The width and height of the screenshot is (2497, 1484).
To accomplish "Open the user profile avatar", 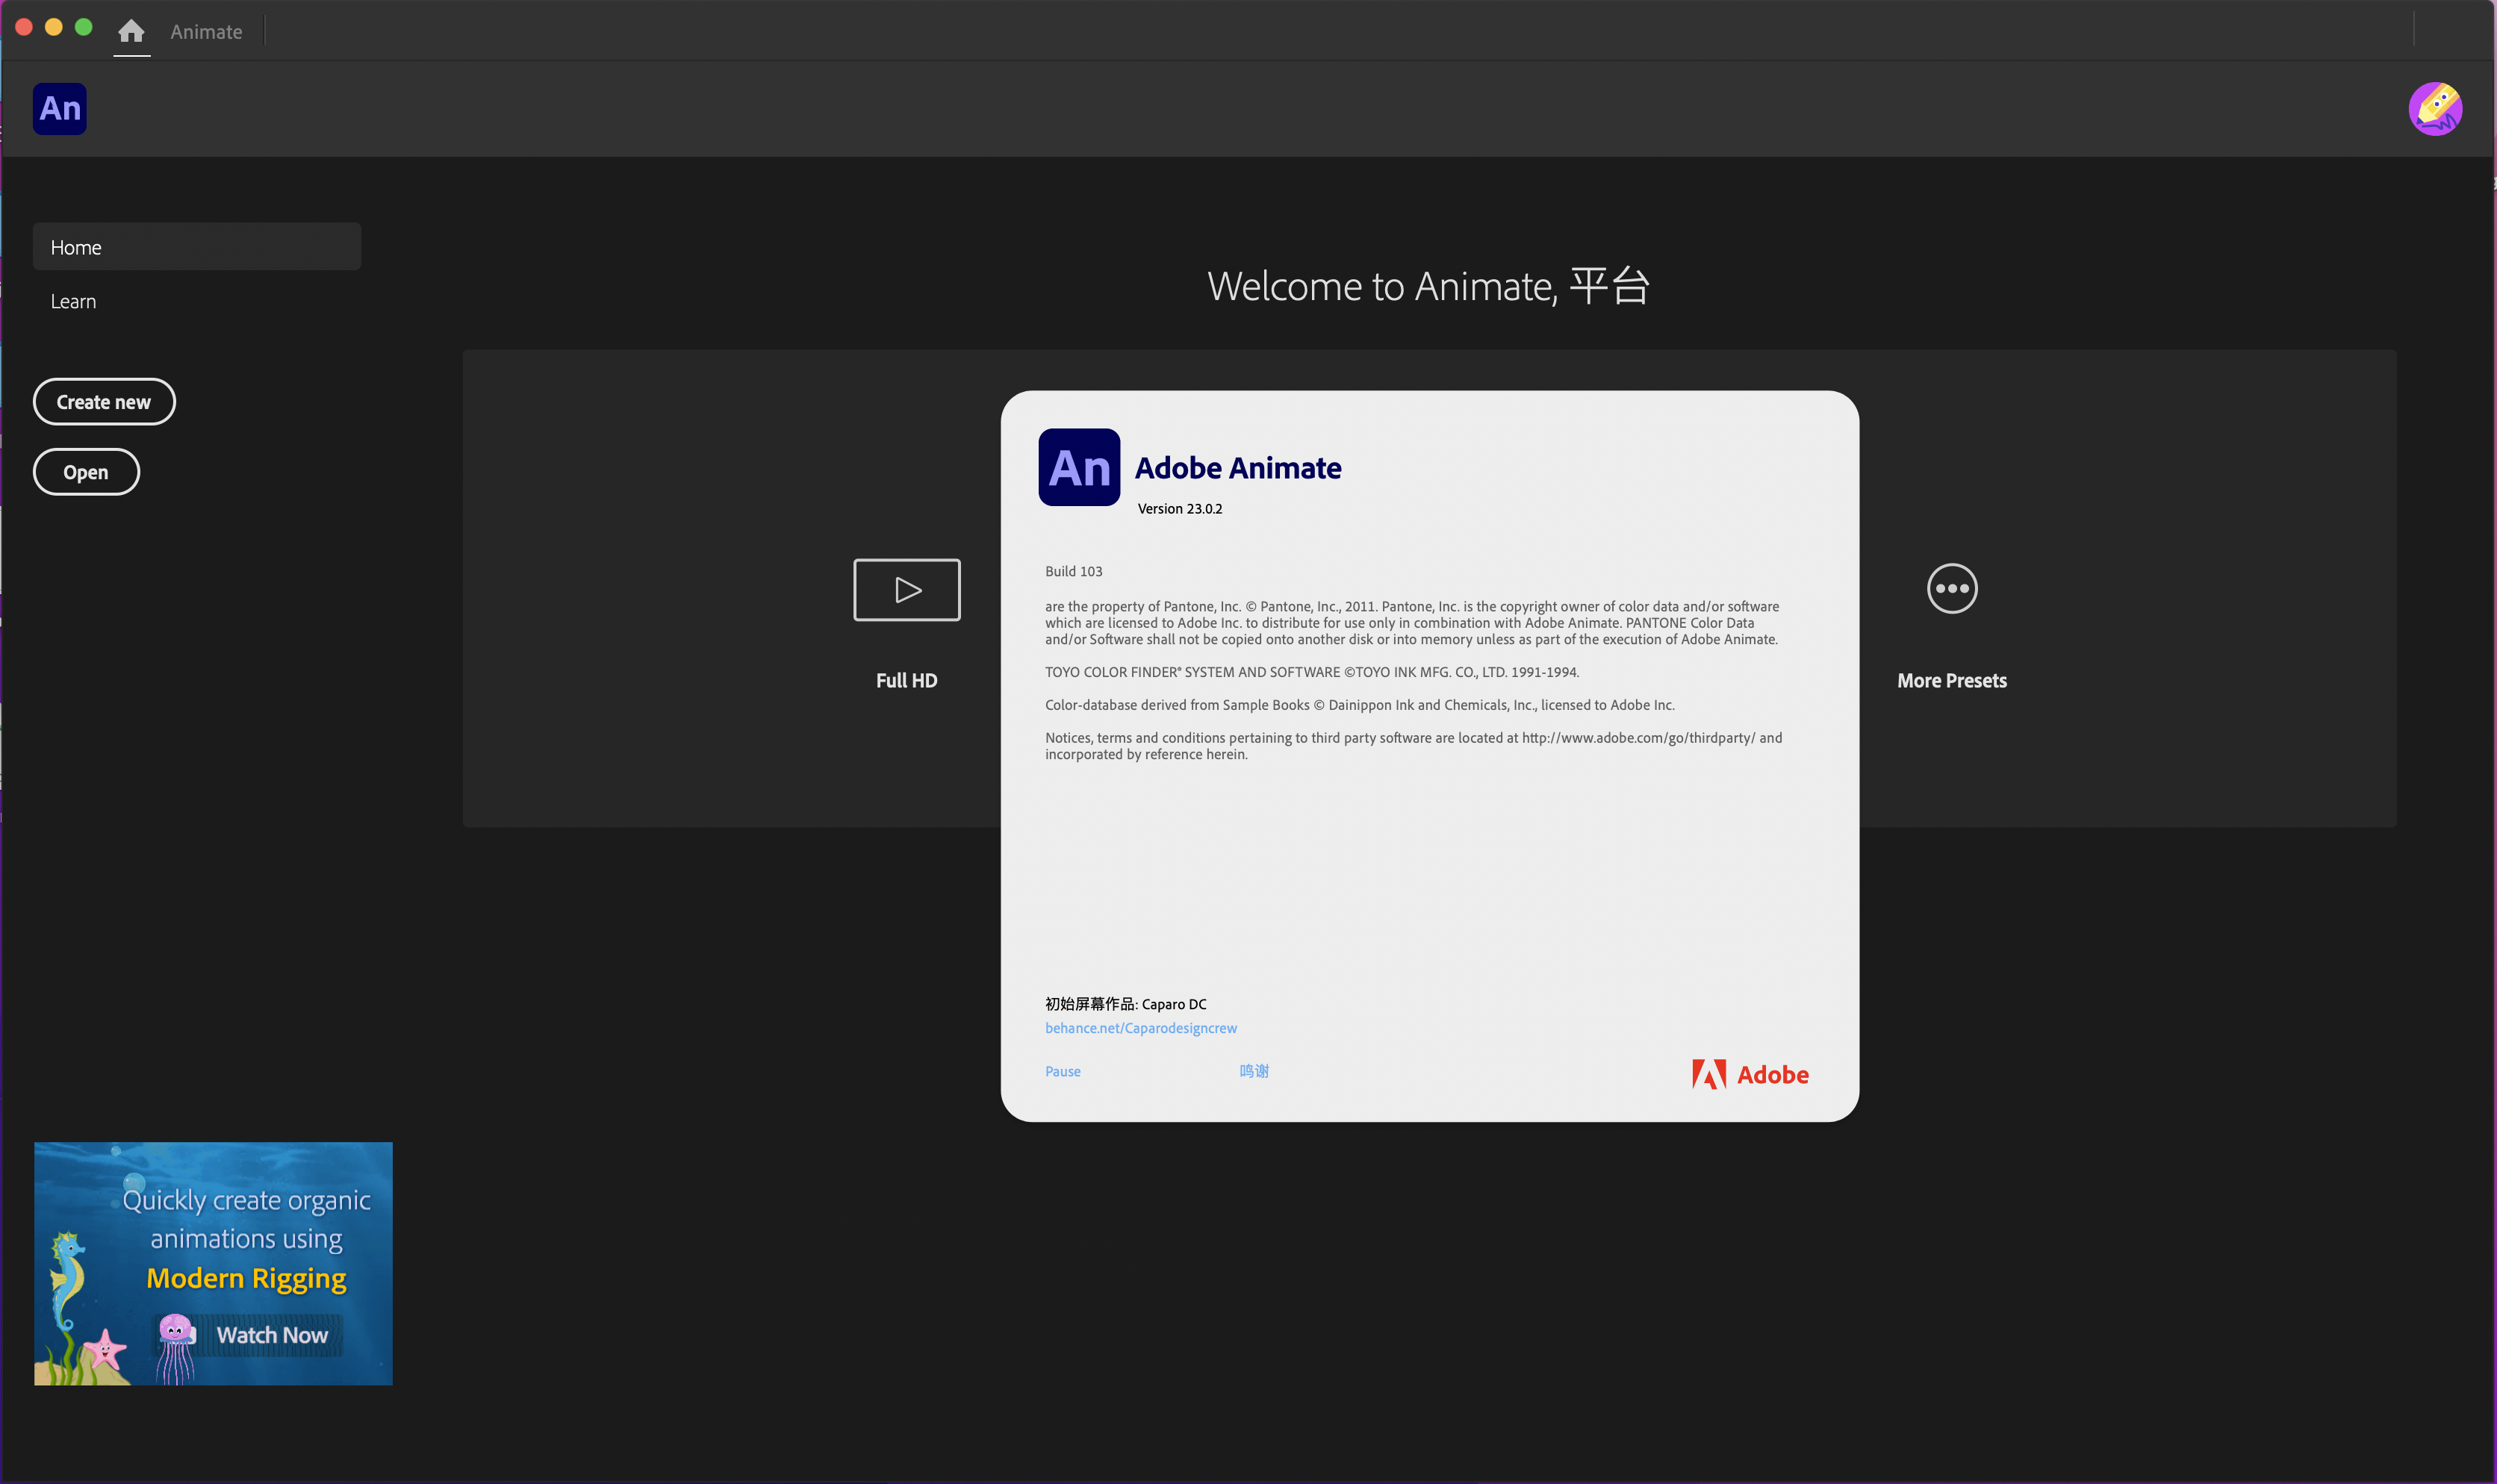I will [2434, 108].
